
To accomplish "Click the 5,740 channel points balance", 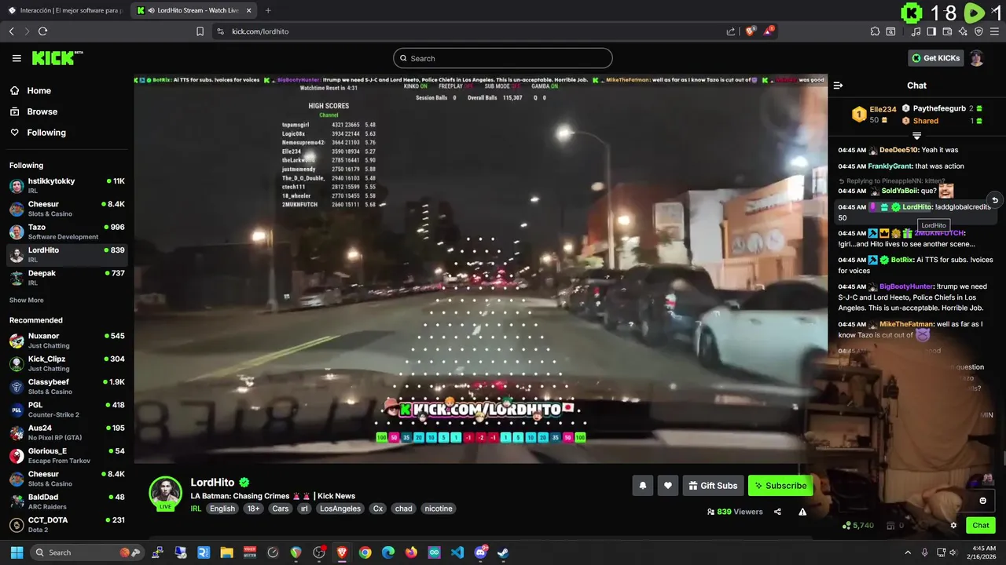I will pos(858,526).
